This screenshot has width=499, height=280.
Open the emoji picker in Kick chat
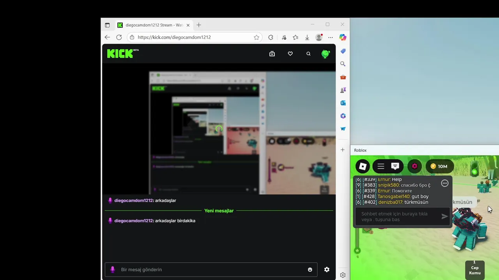coord(310,269)
